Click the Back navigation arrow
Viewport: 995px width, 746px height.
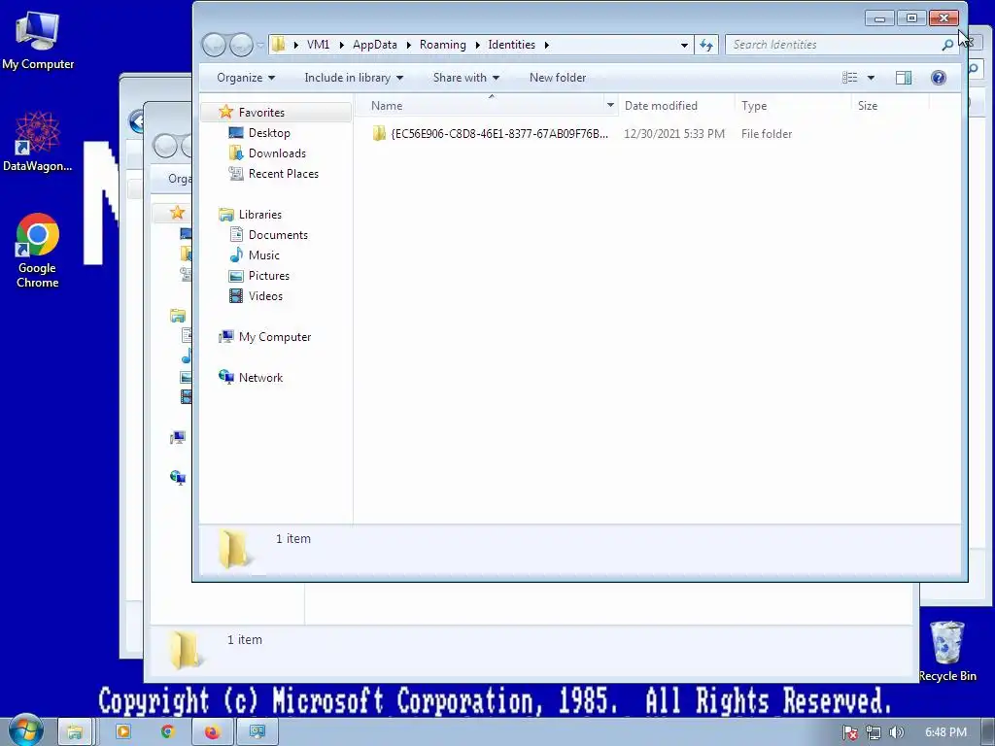[214, 45]
